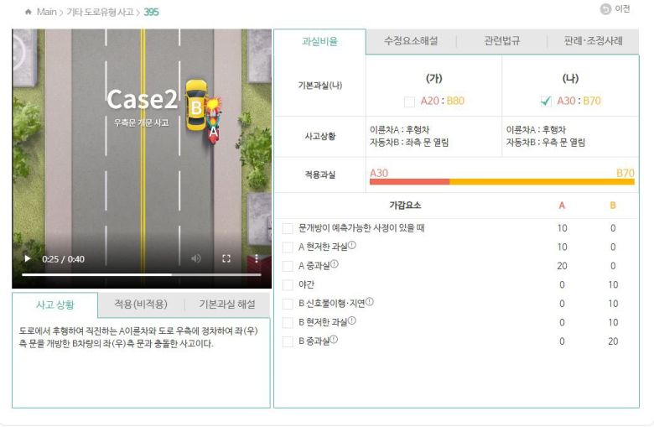This screenshot has width=654, height=427.
Task: Uncheck the (나) A30:B70 checkbox
Action: 546,101
